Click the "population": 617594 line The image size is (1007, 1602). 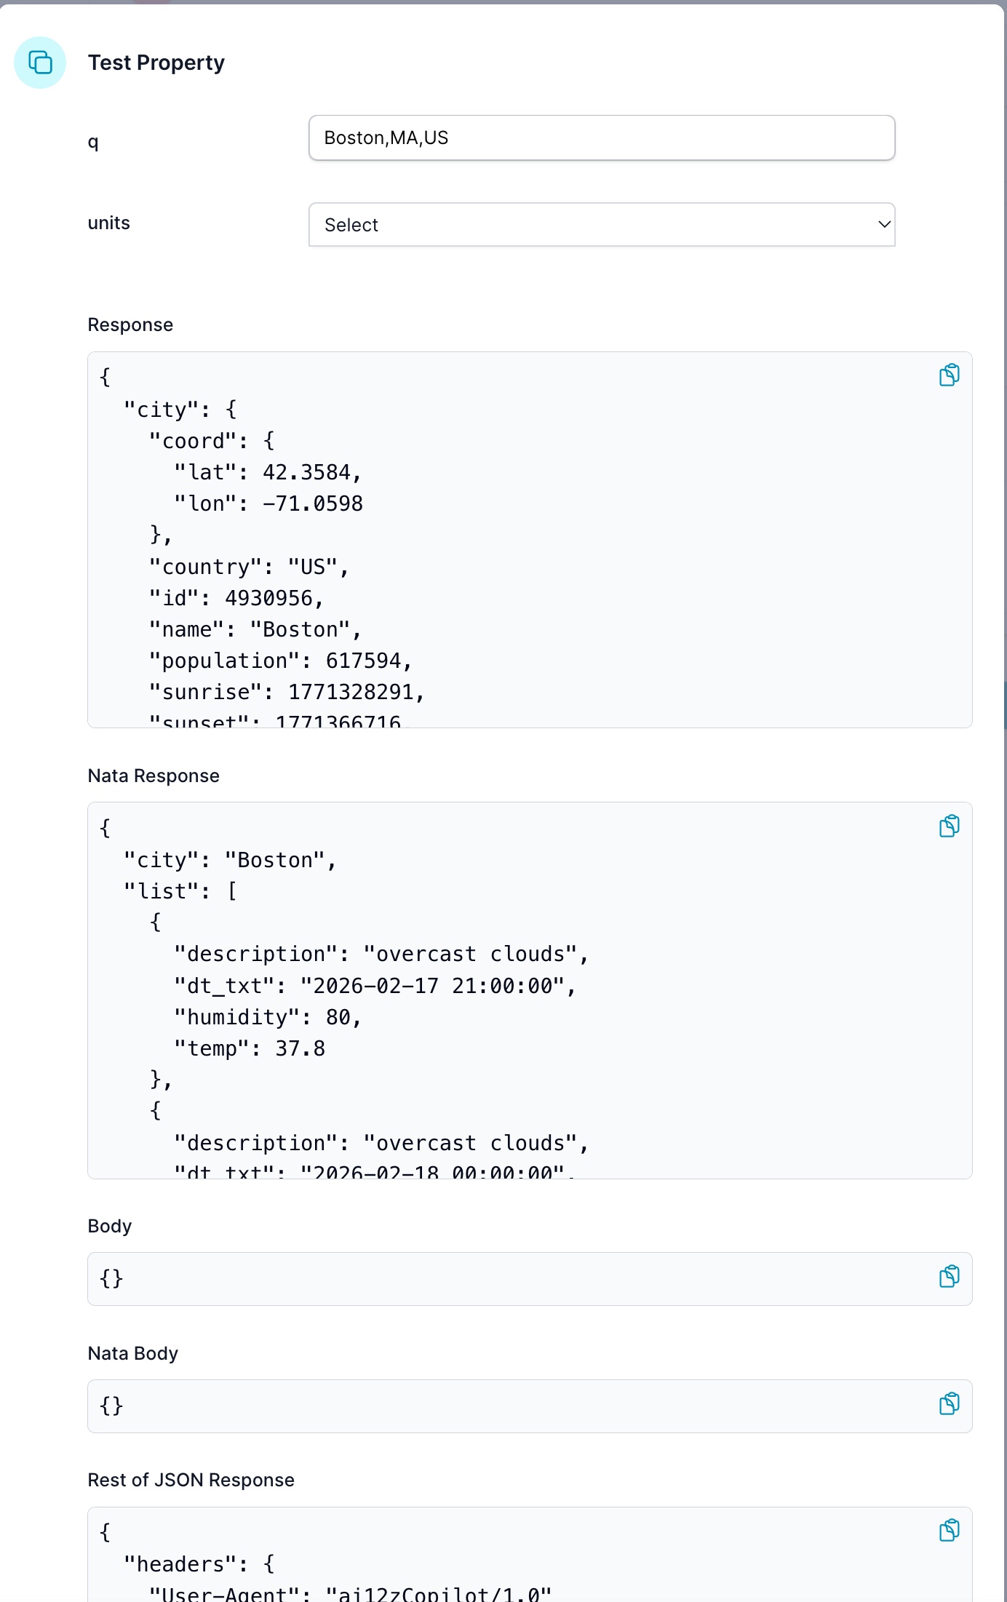coord(280,661)
